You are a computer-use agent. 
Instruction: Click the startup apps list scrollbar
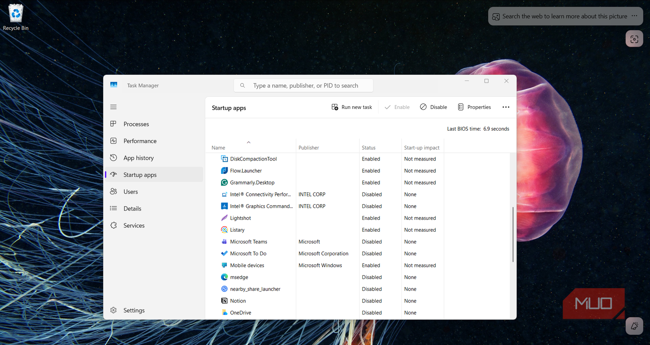click(513, 234)
